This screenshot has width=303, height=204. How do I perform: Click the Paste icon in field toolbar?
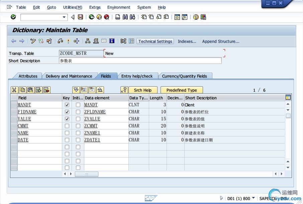pyautogui.click(x=30, y=90)
